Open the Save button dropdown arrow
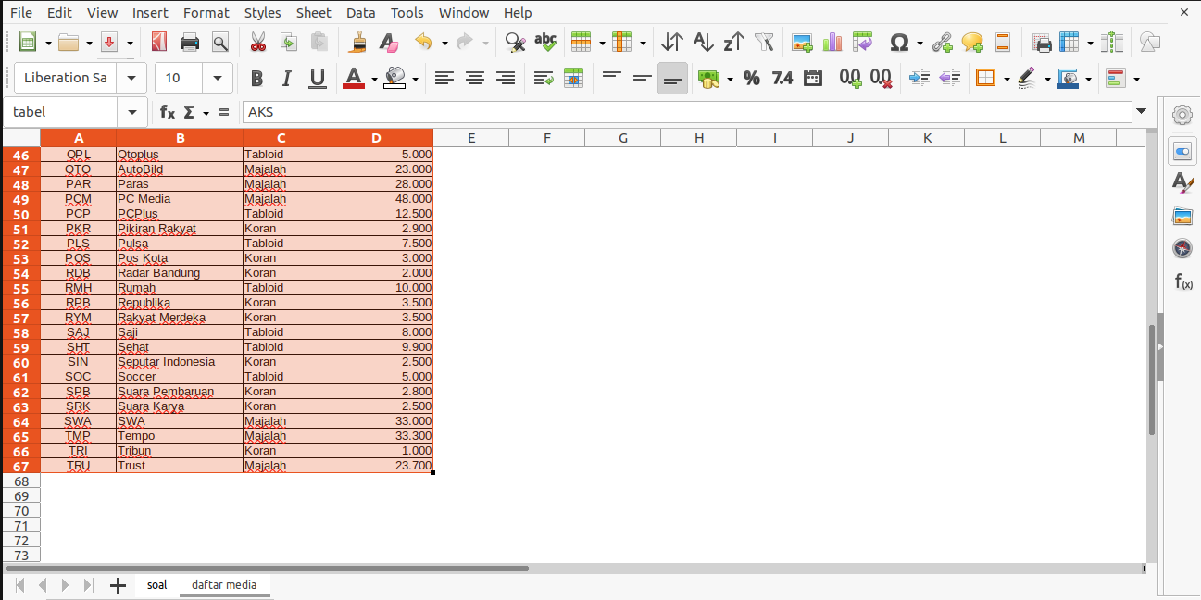 [x=130, y=42]
